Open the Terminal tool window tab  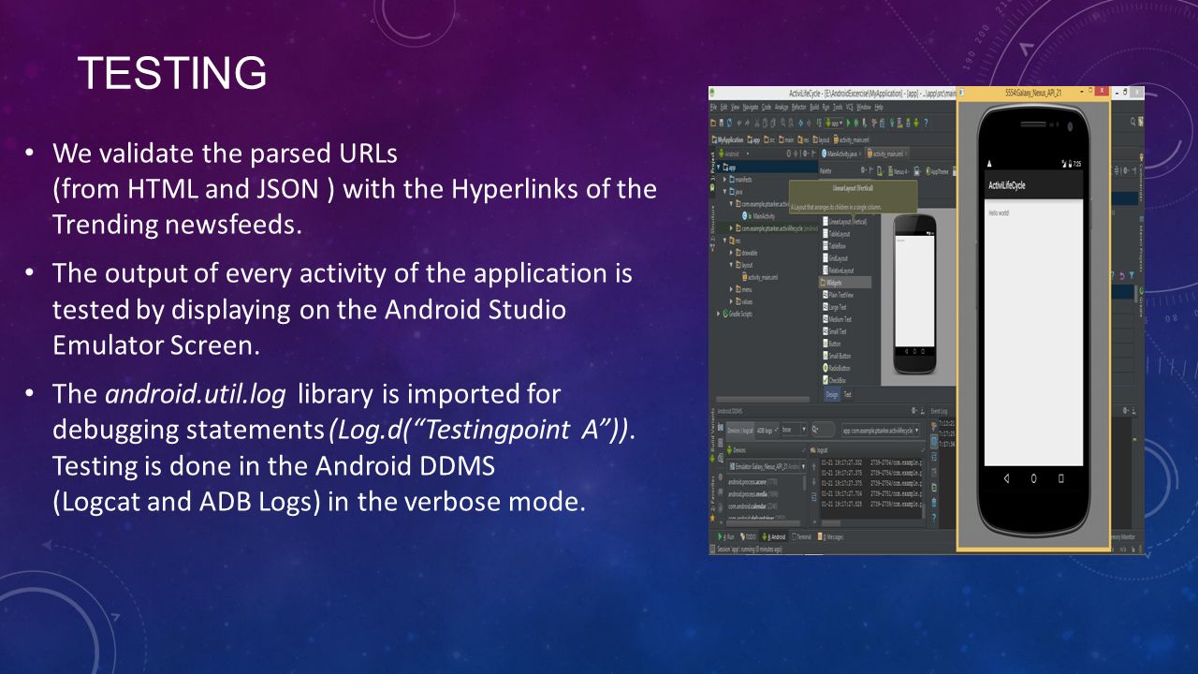click(x=802, y=537)
